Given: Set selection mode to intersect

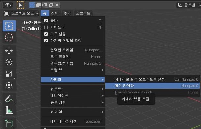Looking at the screenshot, I should (x=57, y=5).
